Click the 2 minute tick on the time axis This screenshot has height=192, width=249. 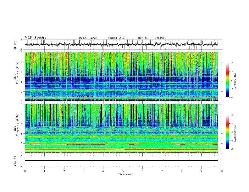click(x=64, y=171)
